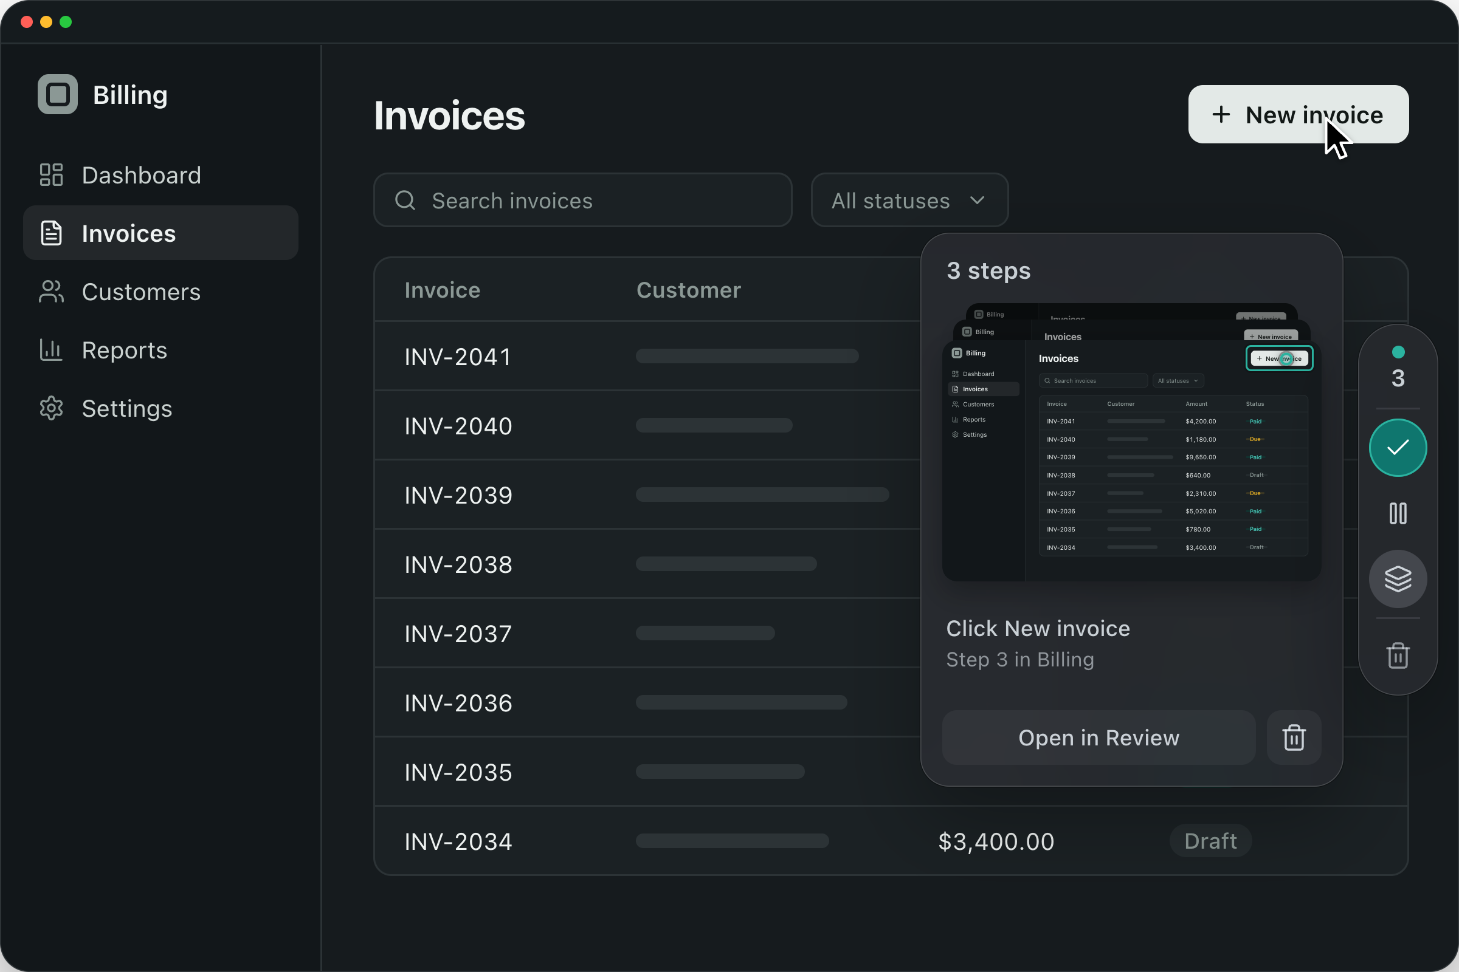1459x972 pixels.
Task: Toggle the steps stack layers icon
Action: coord(1398,579)
